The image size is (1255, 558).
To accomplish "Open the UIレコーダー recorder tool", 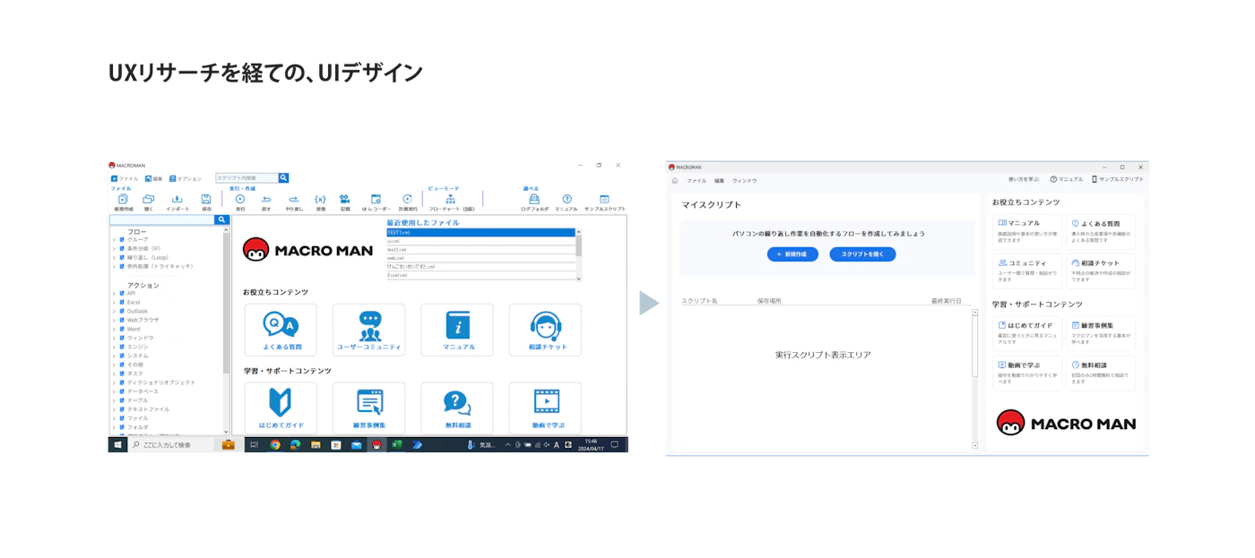I will point(376,200).
